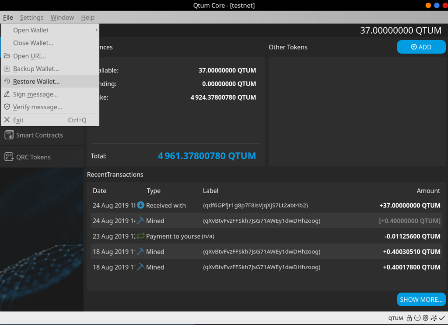
Task: Click the Smart Contracts sidebar icon
Action: (9, 135)
